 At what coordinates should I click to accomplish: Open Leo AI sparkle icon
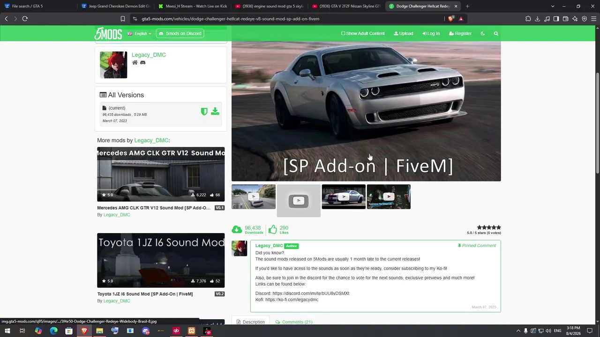[575, 19]
